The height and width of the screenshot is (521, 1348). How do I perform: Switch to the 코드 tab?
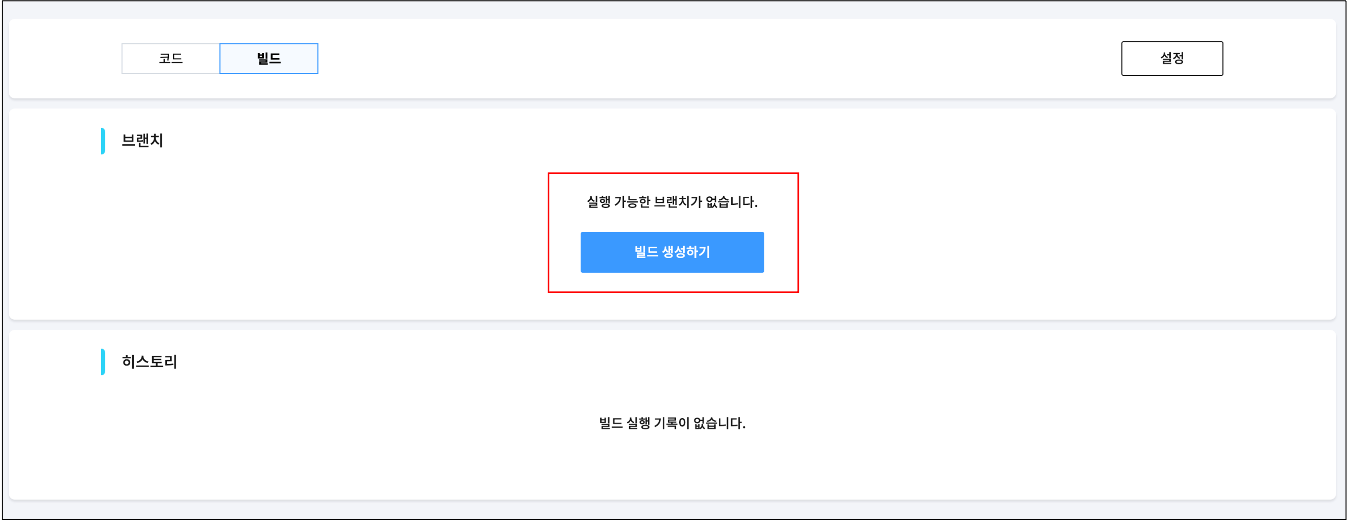click(171, 59)
